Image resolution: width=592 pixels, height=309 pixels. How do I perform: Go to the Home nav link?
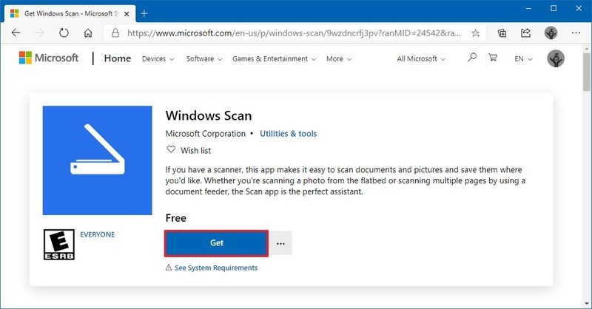[118, 58]
